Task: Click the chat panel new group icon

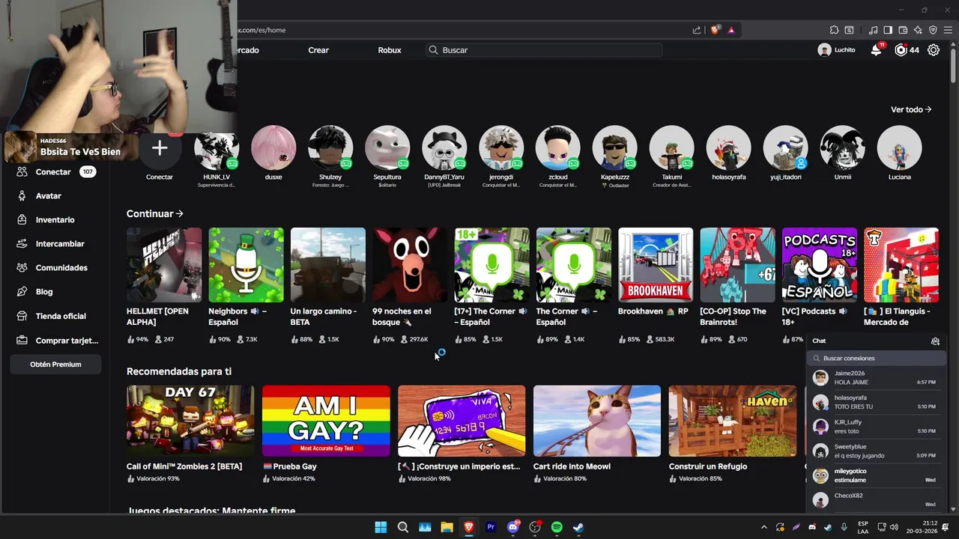Action: point(935,341)
